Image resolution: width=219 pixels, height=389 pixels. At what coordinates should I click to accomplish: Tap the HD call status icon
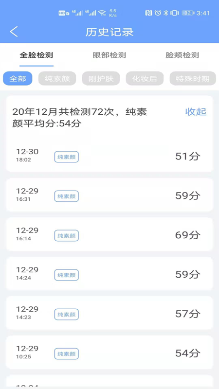click(x=64, y=13)
